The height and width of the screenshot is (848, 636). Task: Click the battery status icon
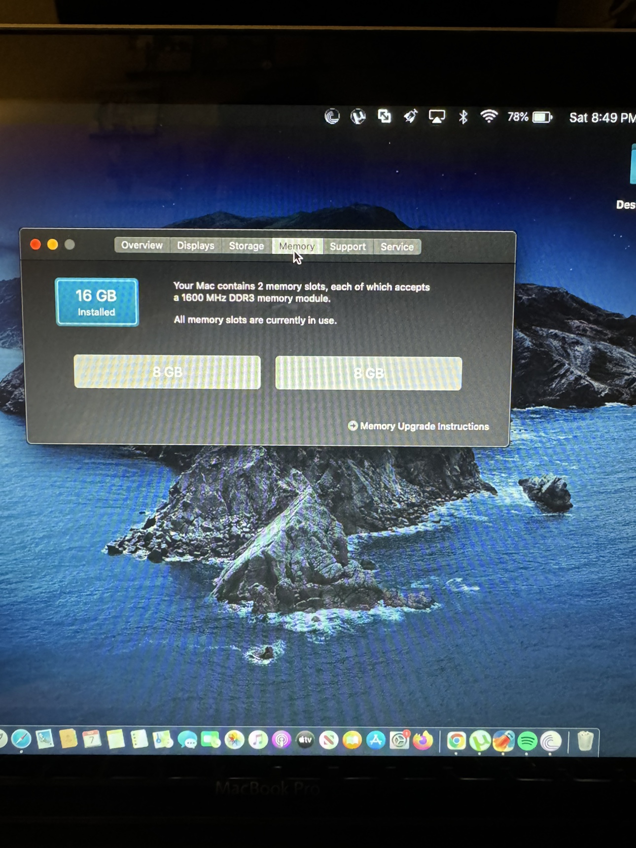click(x=542, y=117)
